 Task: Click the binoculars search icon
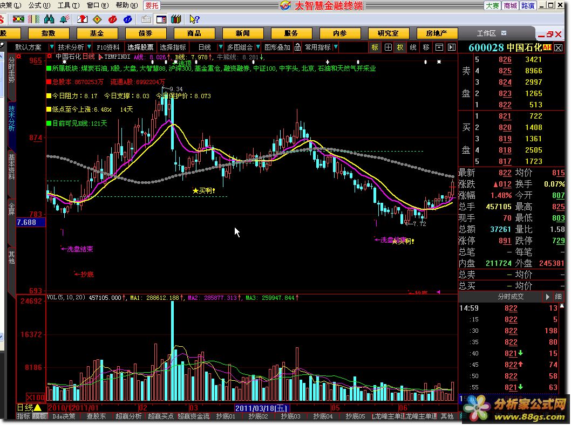[49, 19]
